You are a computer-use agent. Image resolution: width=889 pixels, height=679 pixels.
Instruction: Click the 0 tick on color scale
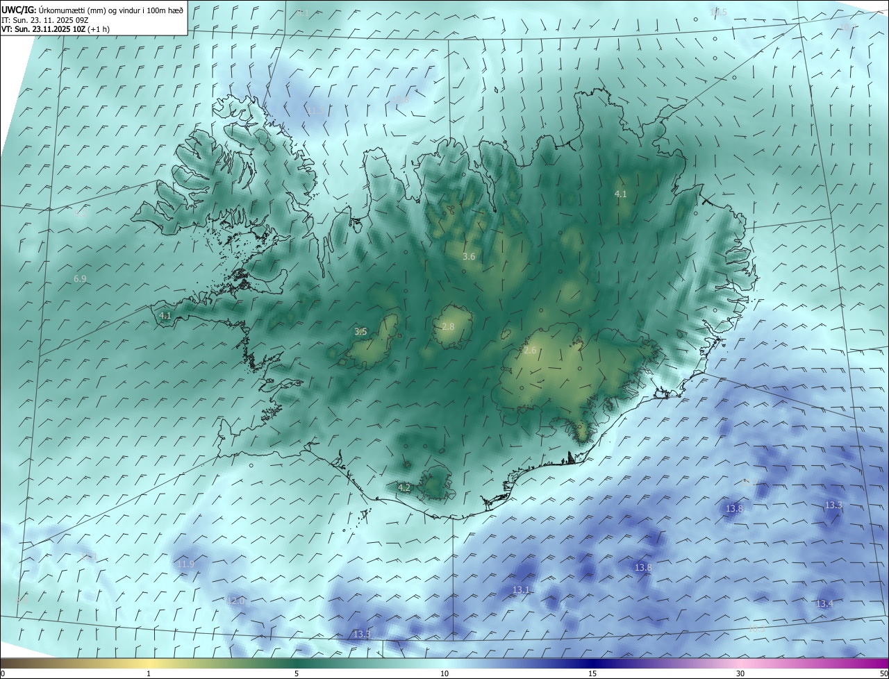3,673
